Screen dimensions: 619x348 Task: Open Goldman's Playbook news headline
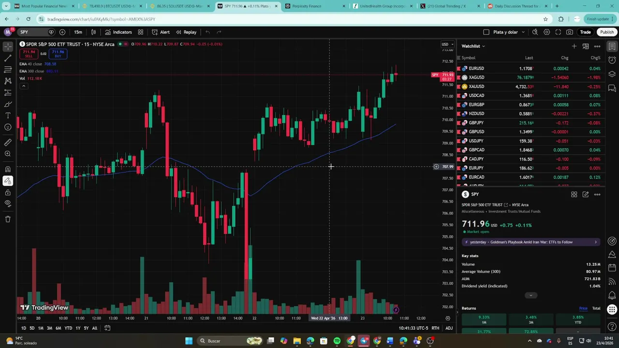pos(531,242)
